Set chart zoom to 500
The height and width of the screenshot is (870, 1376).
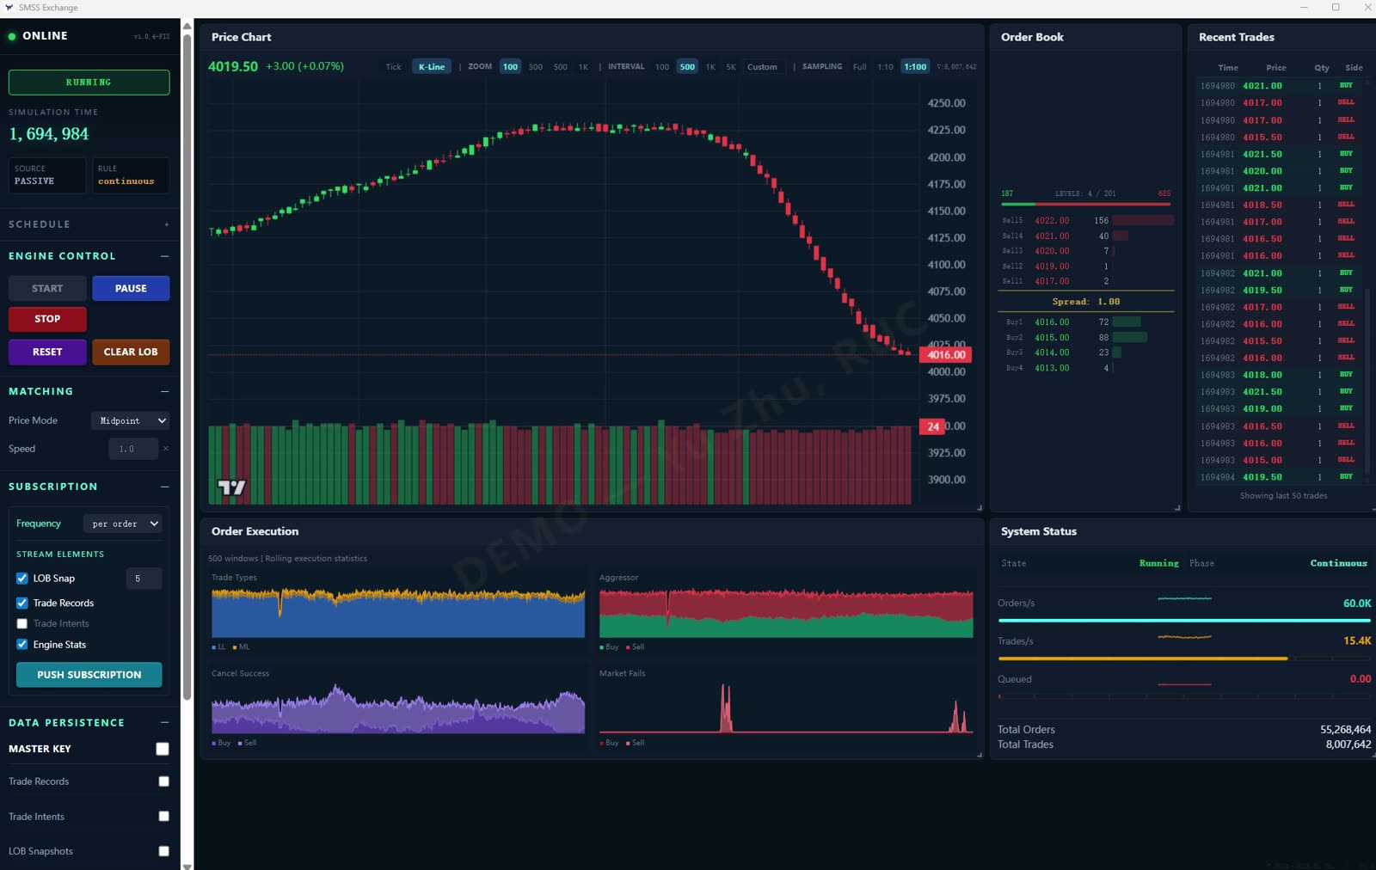tap(560, 67)
